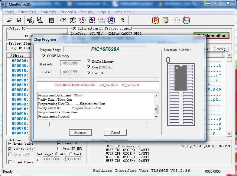Viewport: 237px width, 176px height.
Task: Open the Help(H) menu
Action: 104,12
